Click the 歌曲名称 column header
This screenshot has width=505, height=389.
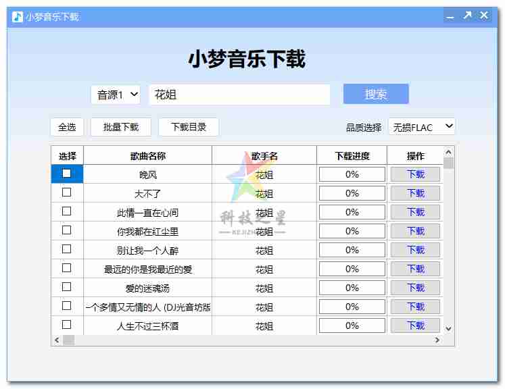148,156
